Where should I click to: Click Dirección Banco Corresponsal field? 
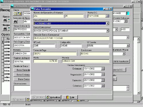coord(71,38)
